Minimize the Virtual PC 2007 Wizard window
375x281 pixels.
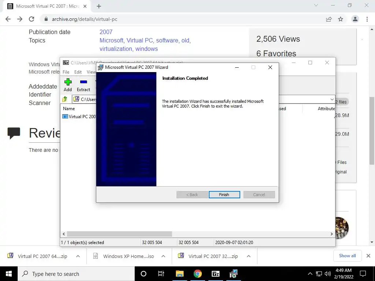pos(237,67)
